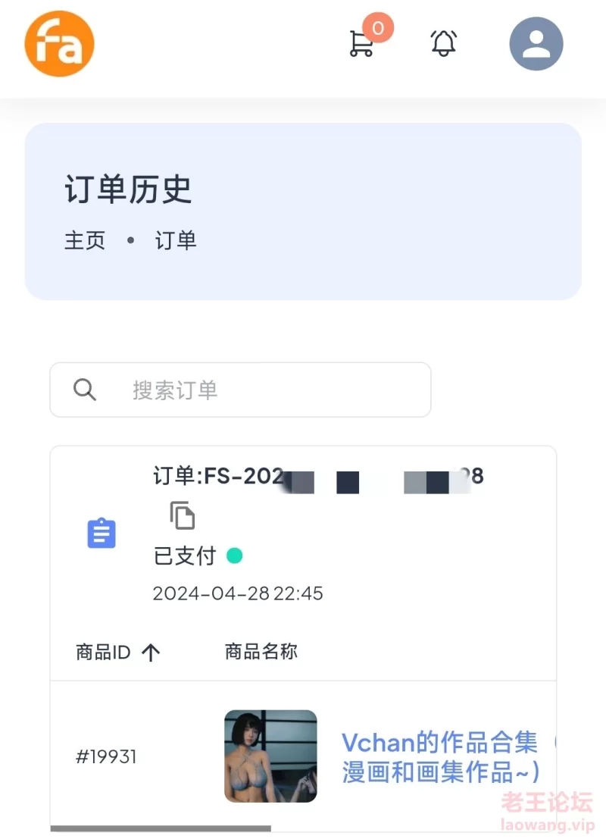Open the notification bell
This screenshot has width=606, height=839.
[443, 43]
